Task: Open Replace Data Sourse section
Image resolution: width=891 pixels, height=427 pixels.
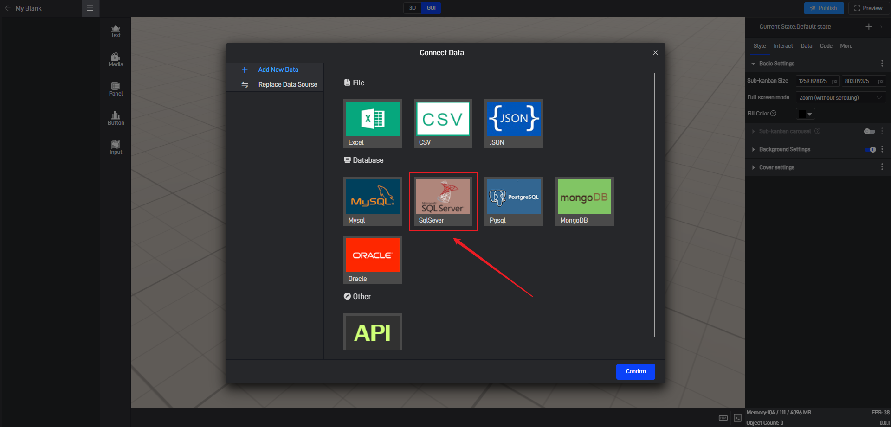Action: pyautogui.click(x=275, y=84)
